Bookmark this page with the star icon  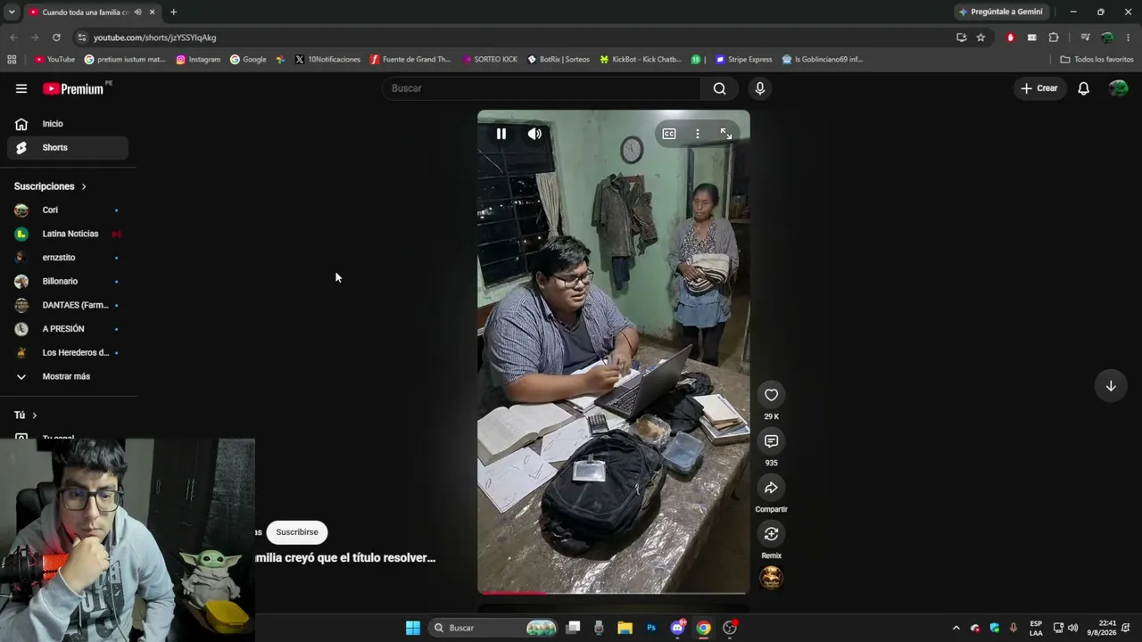[981, 37]
